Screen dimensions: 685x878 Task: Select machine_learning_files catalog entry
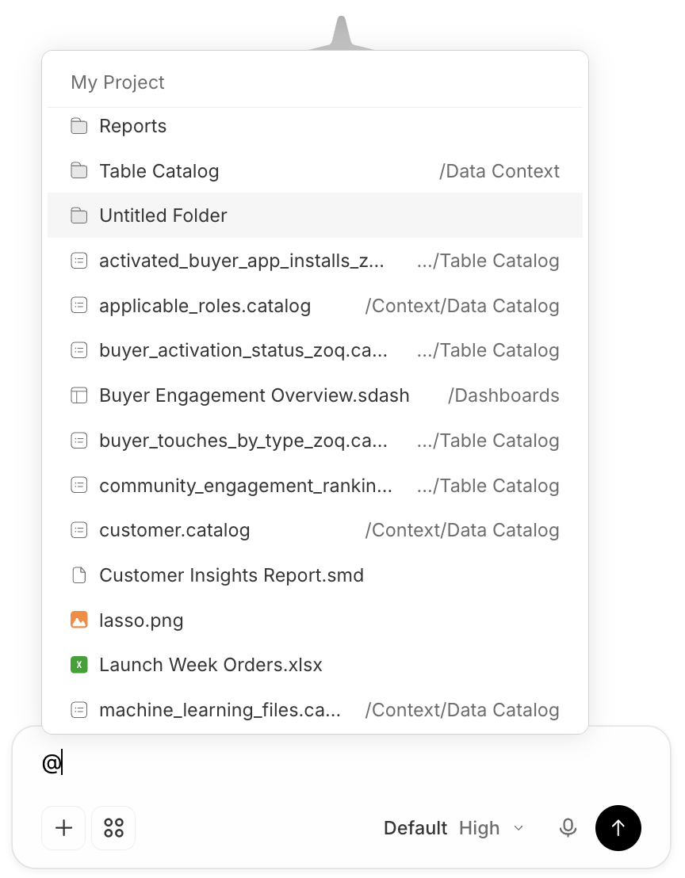pos(315,710)
